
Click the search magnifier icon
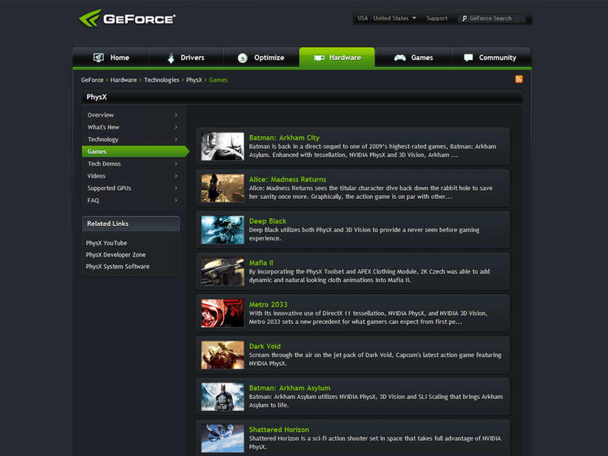[x=464, y=19]
